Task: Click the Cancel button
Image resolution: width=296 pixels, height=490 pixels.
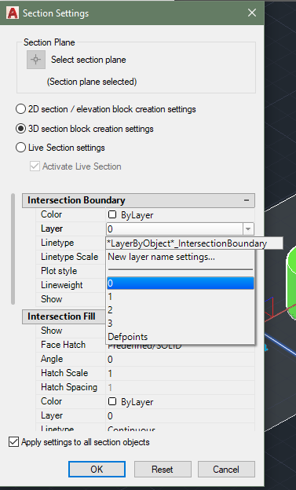Action: pos(226,469)
